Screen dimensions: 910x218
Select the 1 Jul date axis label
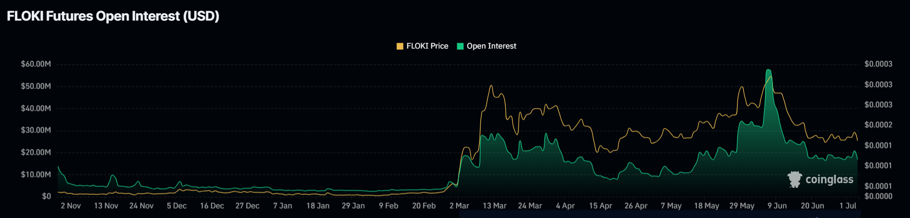pyautogui.click(x=848, y=206)
